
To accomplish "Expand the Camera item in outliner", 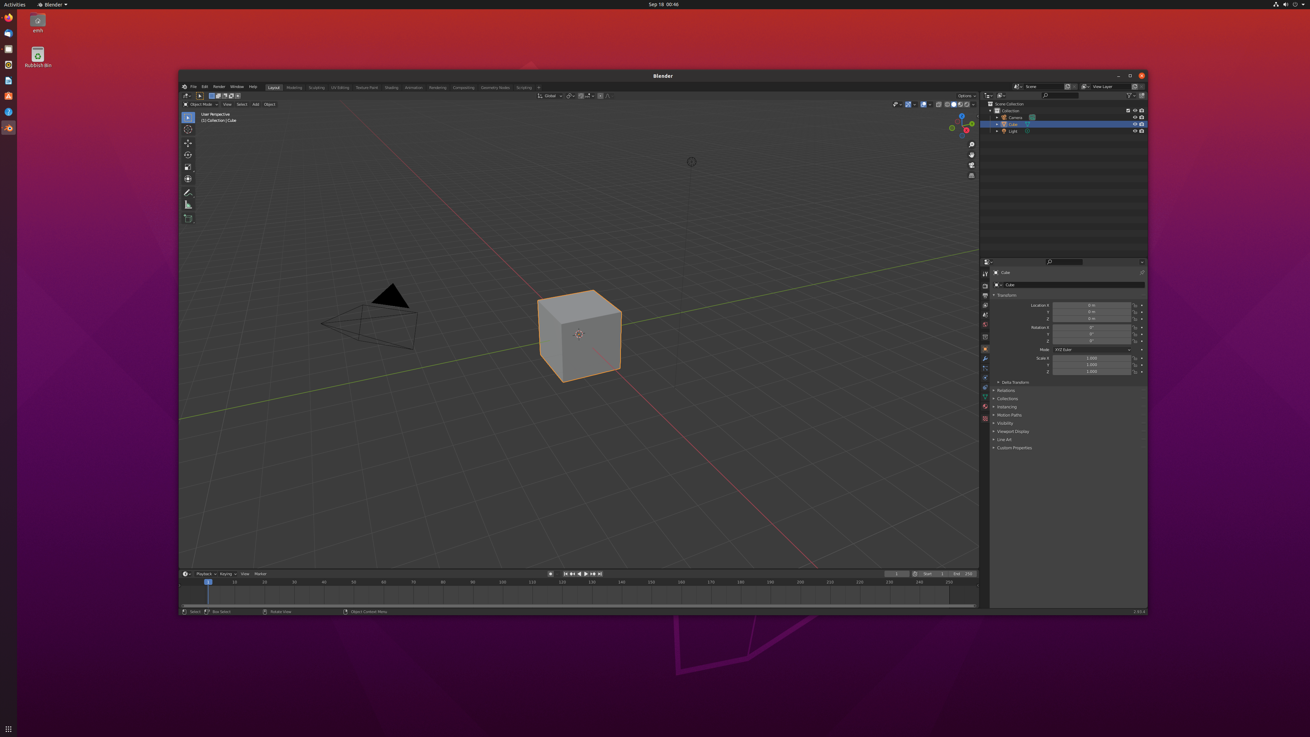I will click(997, 117).
